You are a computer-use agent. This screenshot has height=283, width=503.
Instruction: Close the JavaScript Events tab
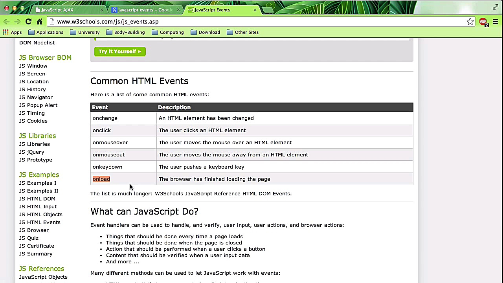(255, 10)
